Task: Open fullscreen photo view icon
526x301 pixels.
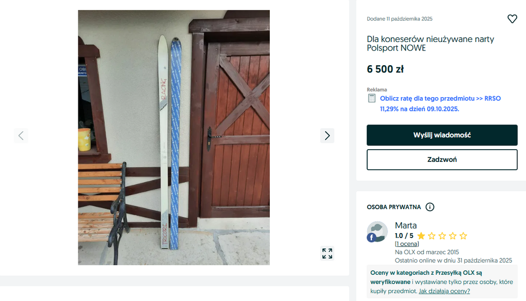Action: click(x=327, y=253)
